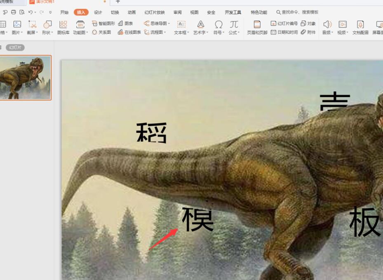The image size is (383, 280).
Task: Open the 动画 animation tab
Action: pyautogui.click(x=132, y=12)
